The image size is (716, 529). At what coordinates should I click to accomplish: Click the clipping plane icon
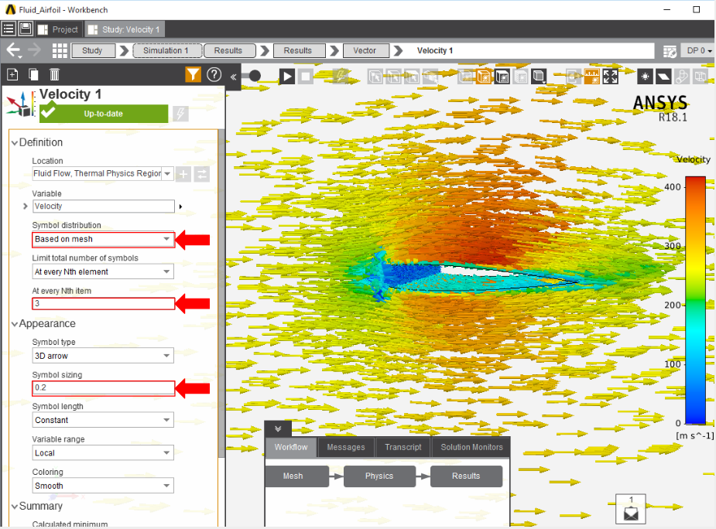tap(663, 77)
